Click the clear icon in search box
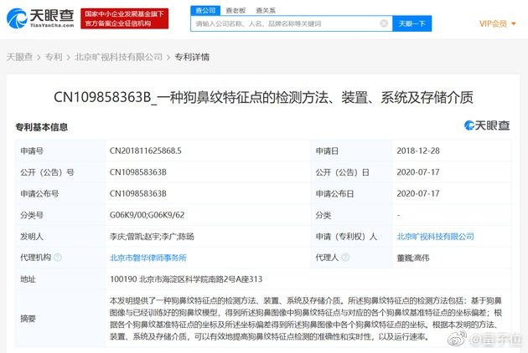The image size is (528, 353). click(384, 24)
